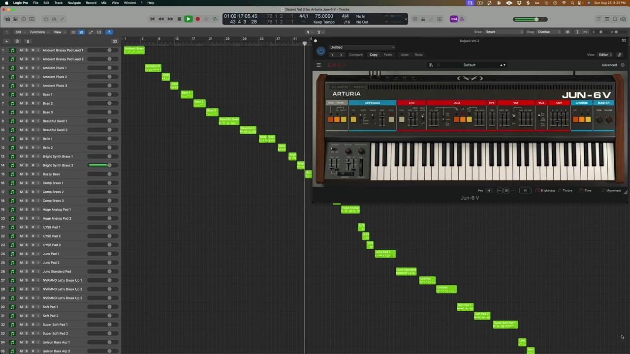630x354 pixels.
Task: Click Redo in plugin header
Action: click(x=418, y=55)
